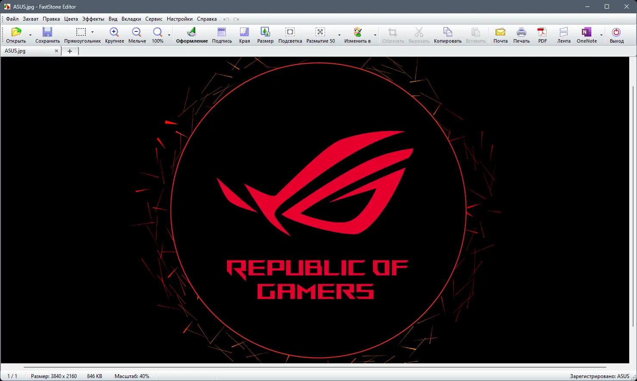Add a new tab with the plus button
This screenshot has width=637, height=381.
(x=70, y=51)
